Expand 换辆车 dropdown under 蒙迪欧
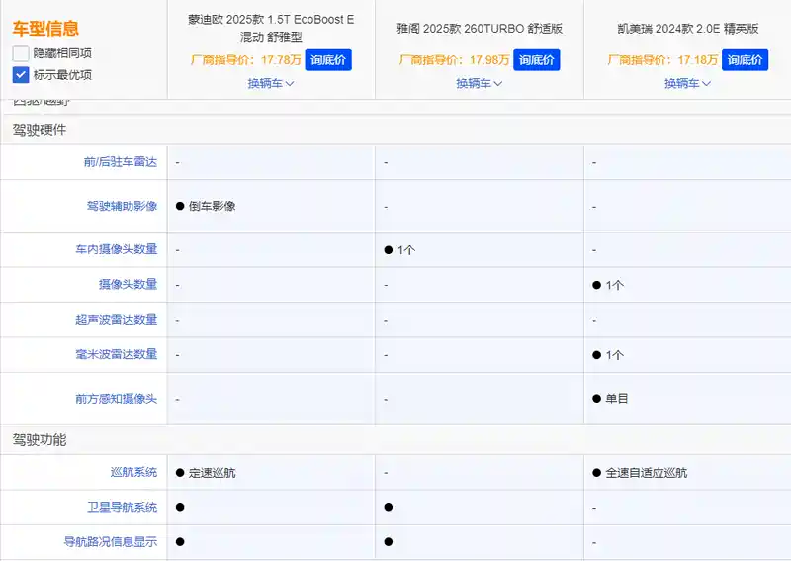This screenshot has width=791, height=561. pyautogui.click(x=270, y=83)
